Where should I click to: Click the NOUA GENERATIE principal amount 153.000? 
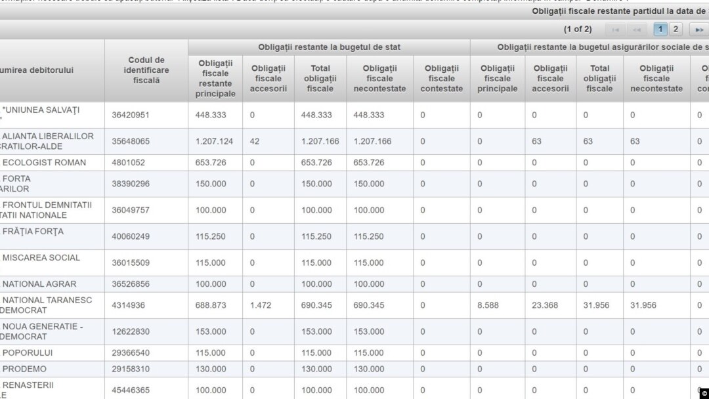point(211,331)
